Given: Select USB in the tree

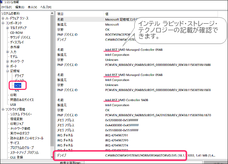Looking at the screenshot, I should [x=13, y=105].
